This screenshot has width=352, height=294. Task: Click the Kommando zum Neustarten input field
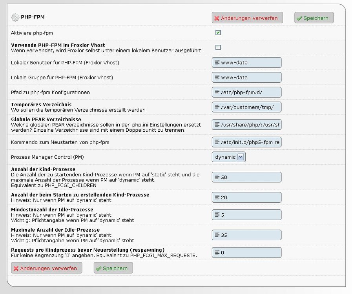coord(250,142)
